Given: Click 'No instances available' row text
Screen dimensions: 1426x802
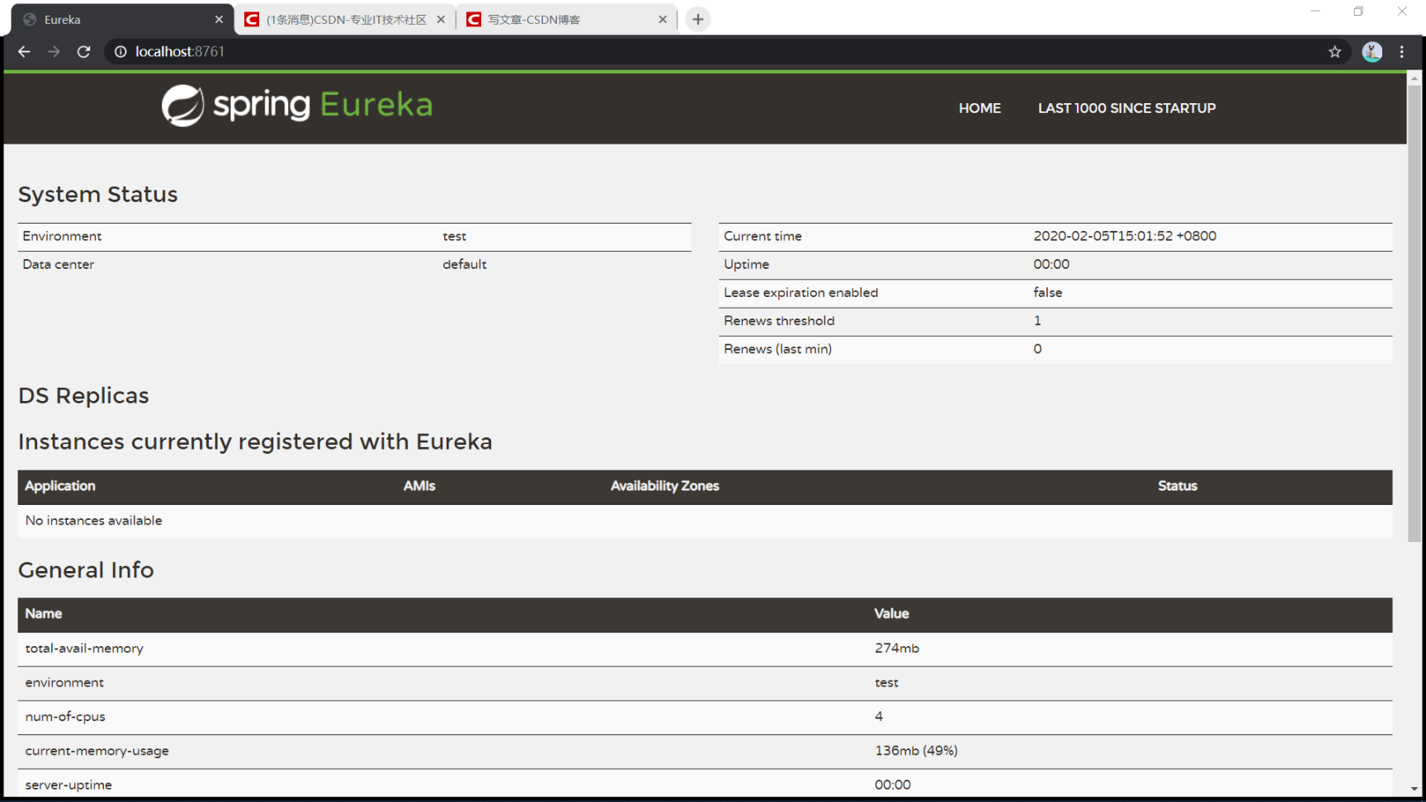Looking at the screenshot, I should (93, 521).
